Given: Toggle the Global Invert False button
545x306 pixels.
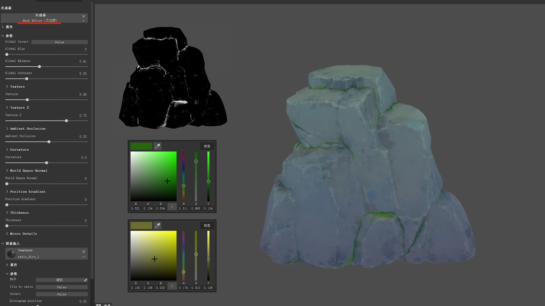Looking at the screenshot, I should coord(60,42).
